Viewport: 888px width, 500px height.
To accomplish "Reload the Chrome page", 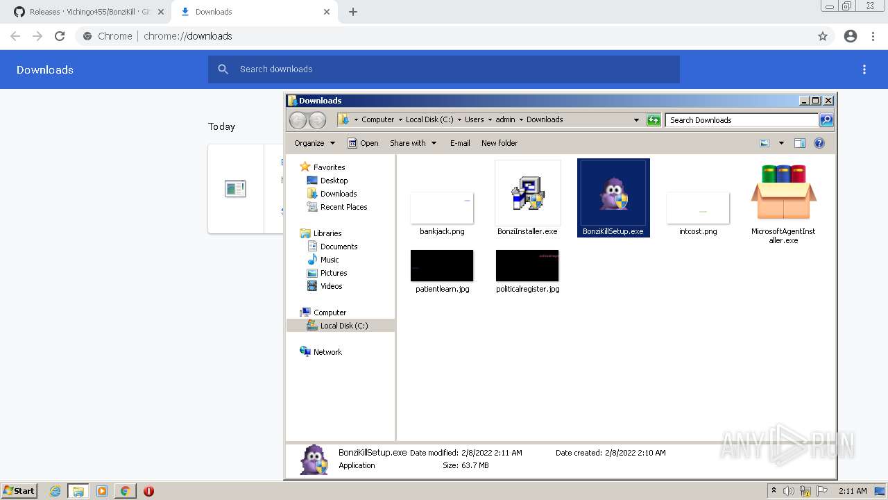I will [60, 36].
